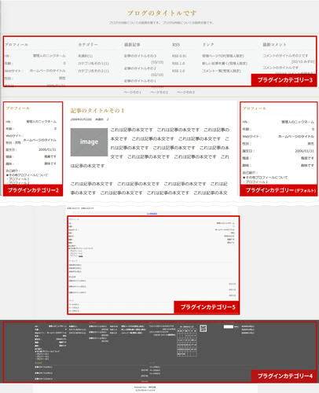Open recent article 記事のタイトルその2 in top area
The height and width of the screenshot is (393, 319).
coord(140,68)
